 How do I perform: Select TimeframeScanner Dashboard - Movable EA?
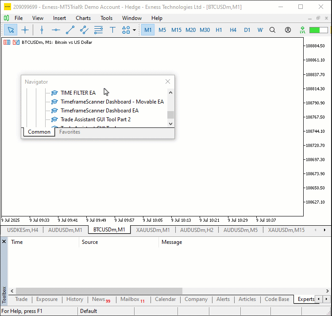(x=112, y=102)
